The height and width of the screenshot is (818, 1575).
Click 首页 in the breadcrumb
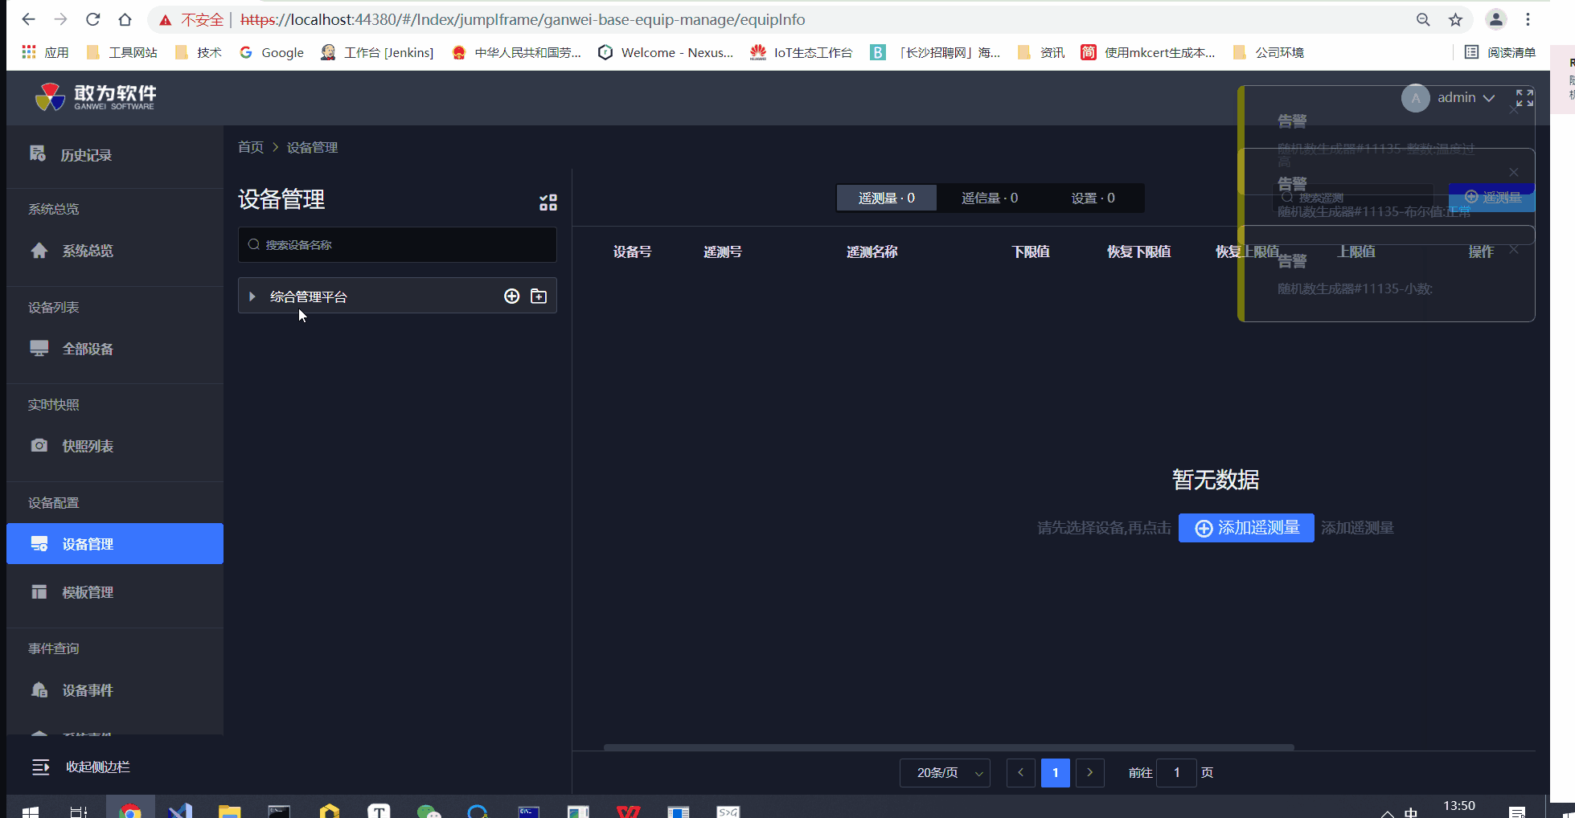click(x=251, y=147)
